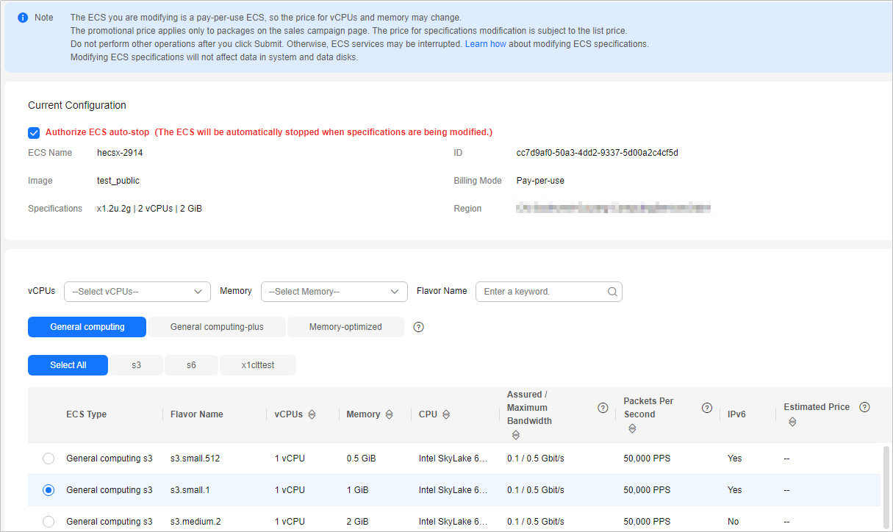Sort by vCPUs column icon
The height and width of the screenshot is (532, 893).
[312, 414]
